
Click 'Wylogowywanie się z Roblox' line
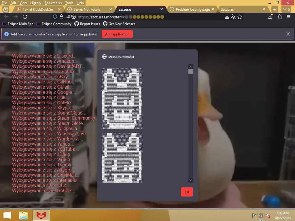point(44,190)
